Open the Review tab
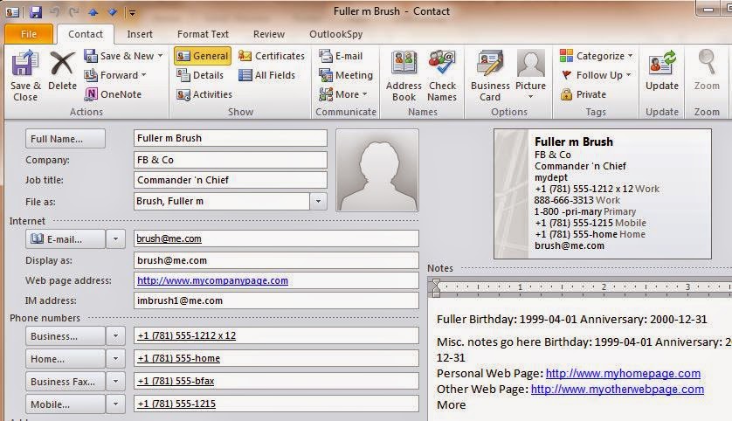 tap(268, 34)
